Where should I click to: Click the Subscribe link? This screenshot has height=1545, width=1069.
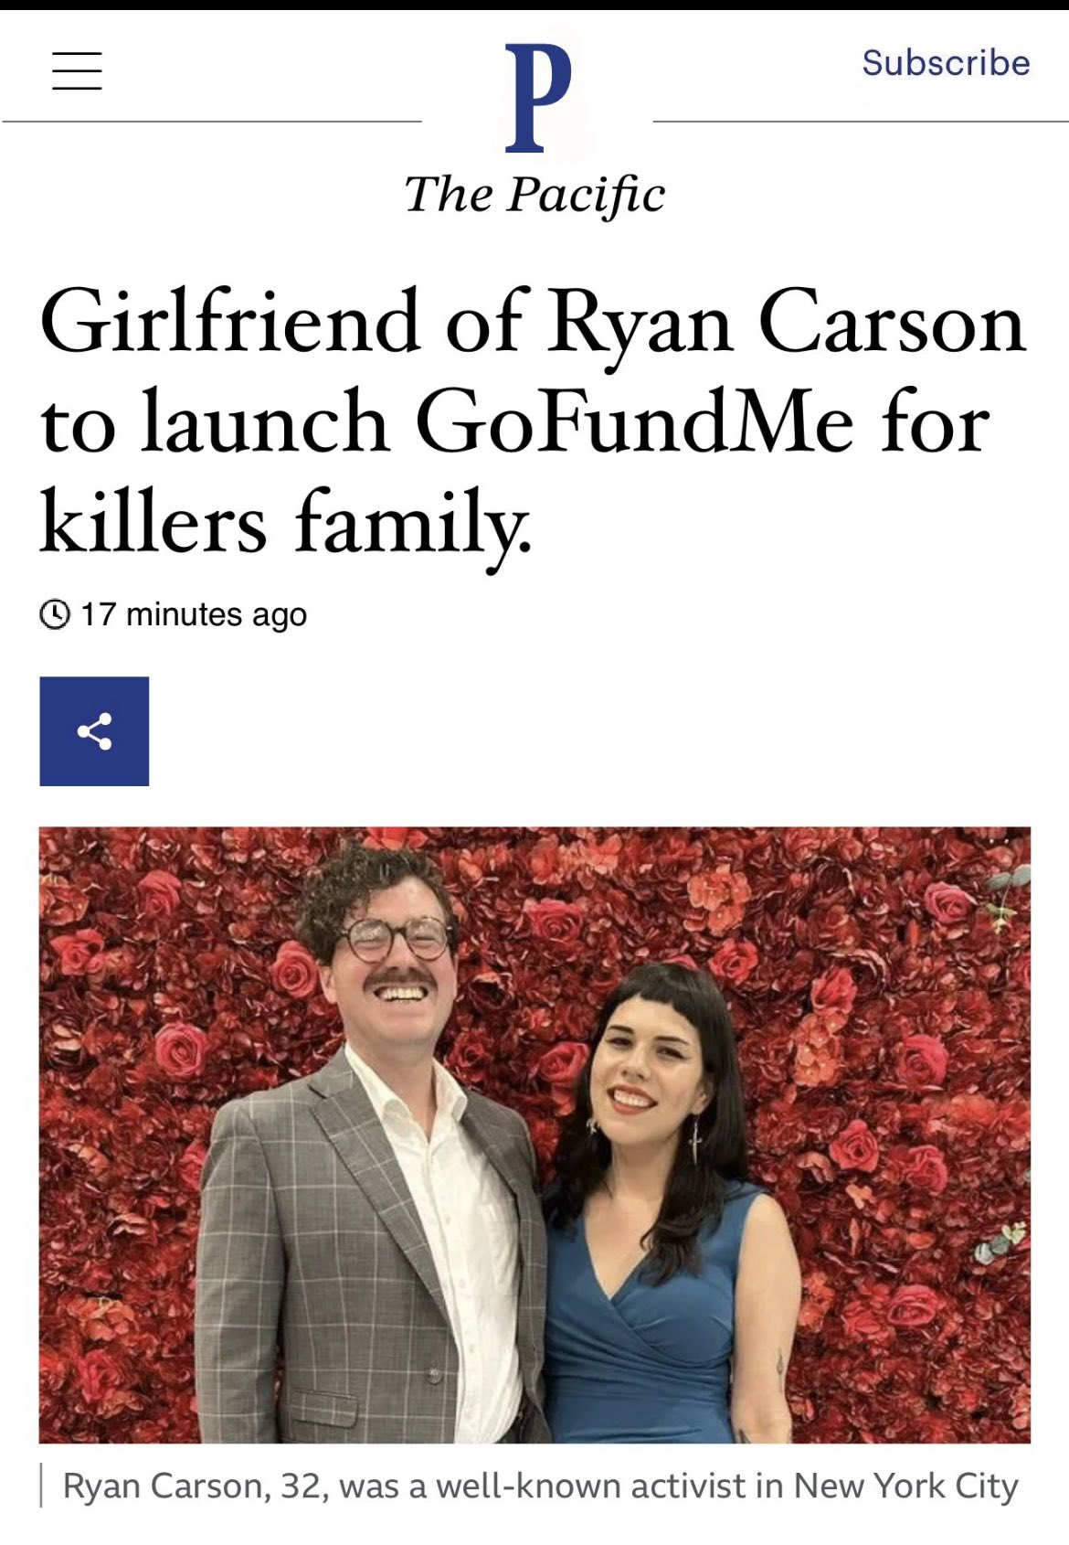(946, 62)
